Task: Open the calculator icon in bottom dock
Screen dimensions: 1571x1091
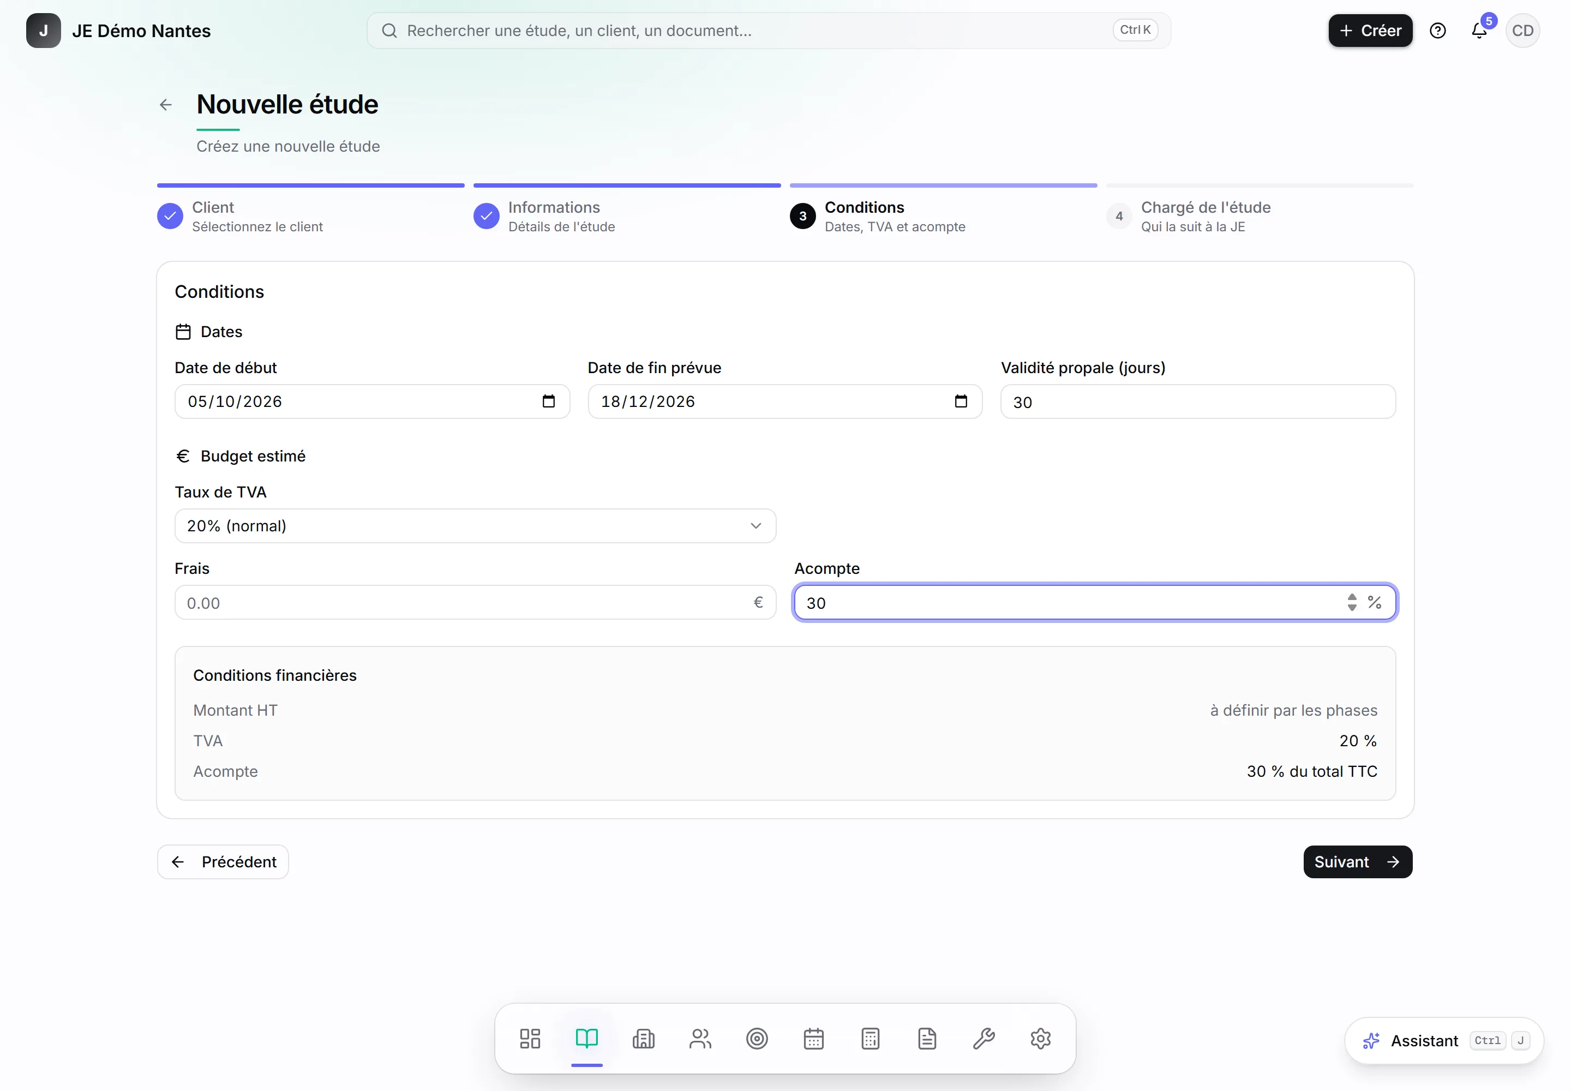Action: (x=870, y=1039)
